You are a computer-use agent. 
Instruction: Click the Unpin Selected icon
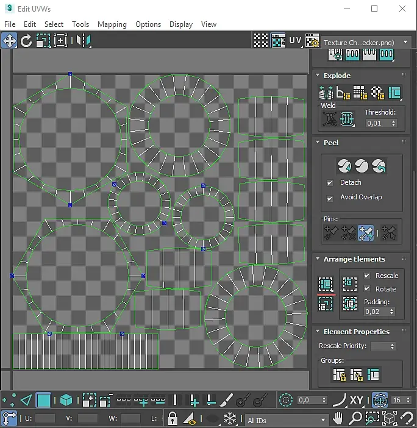click(348, 233)
